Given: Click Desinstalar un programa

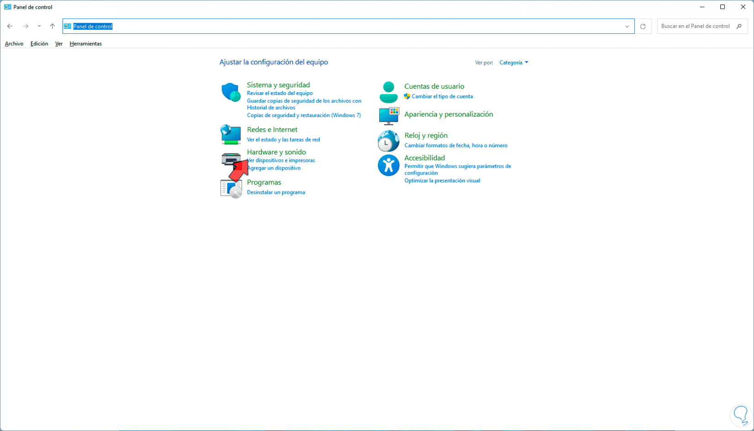Looking at the screenshot, I should (x=276, y=192).
